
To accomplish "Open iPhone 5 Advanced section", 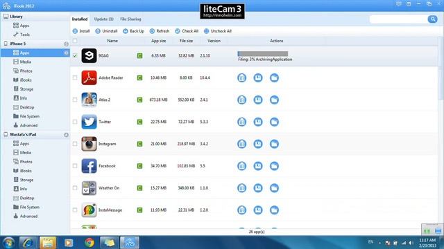I will (25, 125).
